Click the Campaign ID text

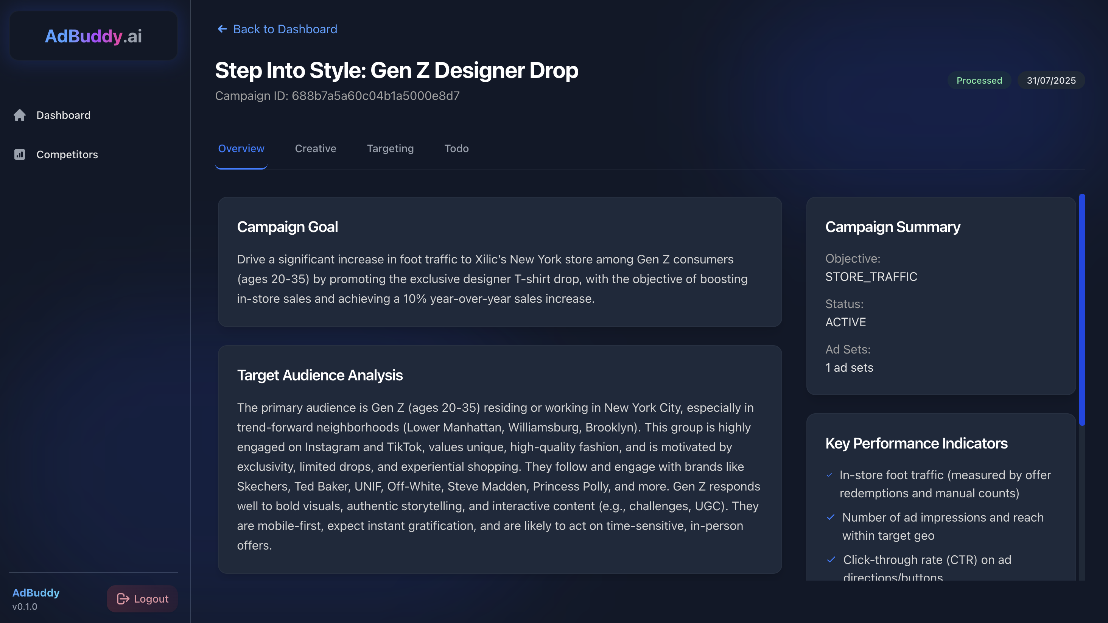click(x=337, y=95)
